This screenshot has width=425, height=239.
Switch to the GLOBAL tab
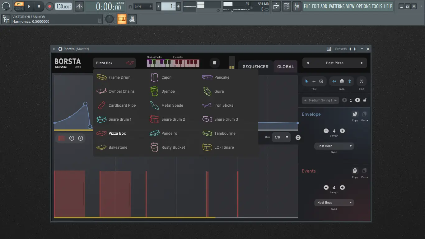(x=285, y=67)
